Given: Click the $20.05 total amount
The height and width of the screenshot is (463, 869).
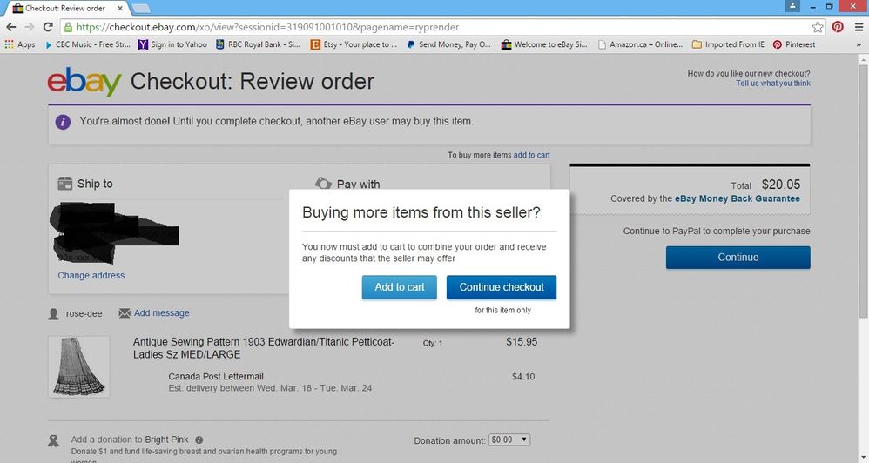Looking at the screenshot, I should coord(781,185).
